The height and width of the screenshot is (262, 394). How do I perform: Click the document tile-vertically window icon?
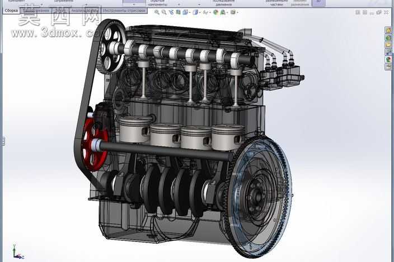(x=365, y=12)
